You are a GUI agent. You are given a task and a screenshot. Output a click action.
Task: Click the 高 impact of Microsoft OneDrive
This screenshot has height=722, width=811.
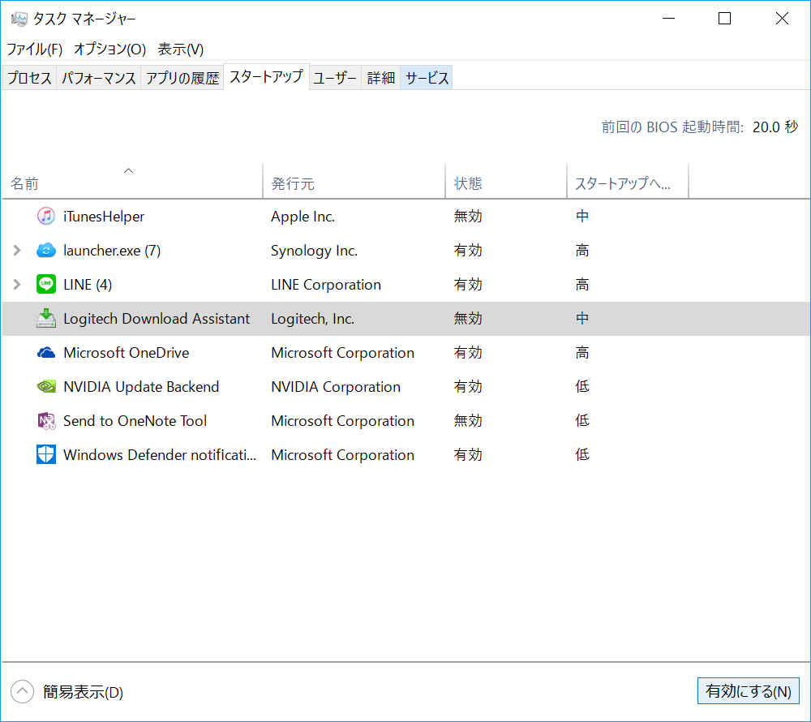coord(582,353)
